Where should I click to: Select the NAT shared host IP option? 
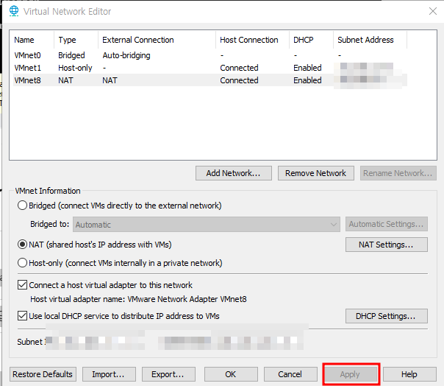tap(22, 245)
